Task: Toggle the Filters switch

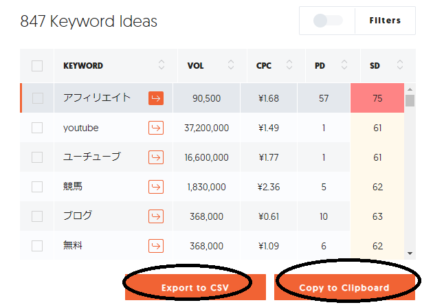Action: point(328,21)
